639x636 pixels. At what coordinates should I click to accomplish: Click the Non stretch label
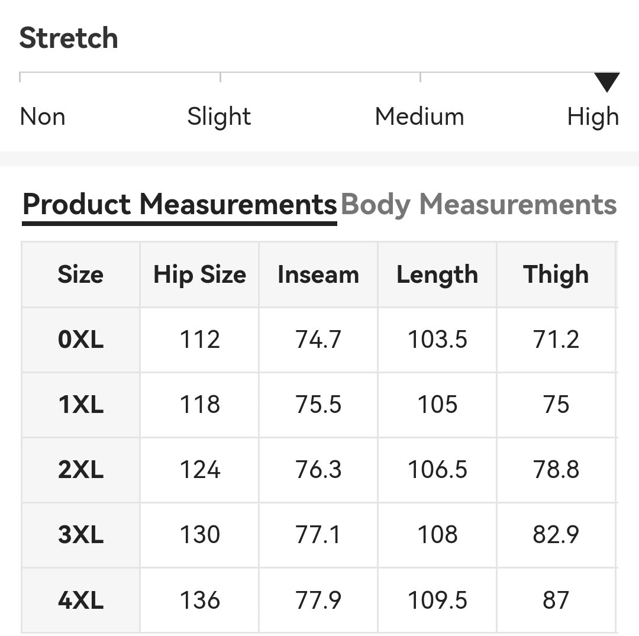[x=43, y=117]
